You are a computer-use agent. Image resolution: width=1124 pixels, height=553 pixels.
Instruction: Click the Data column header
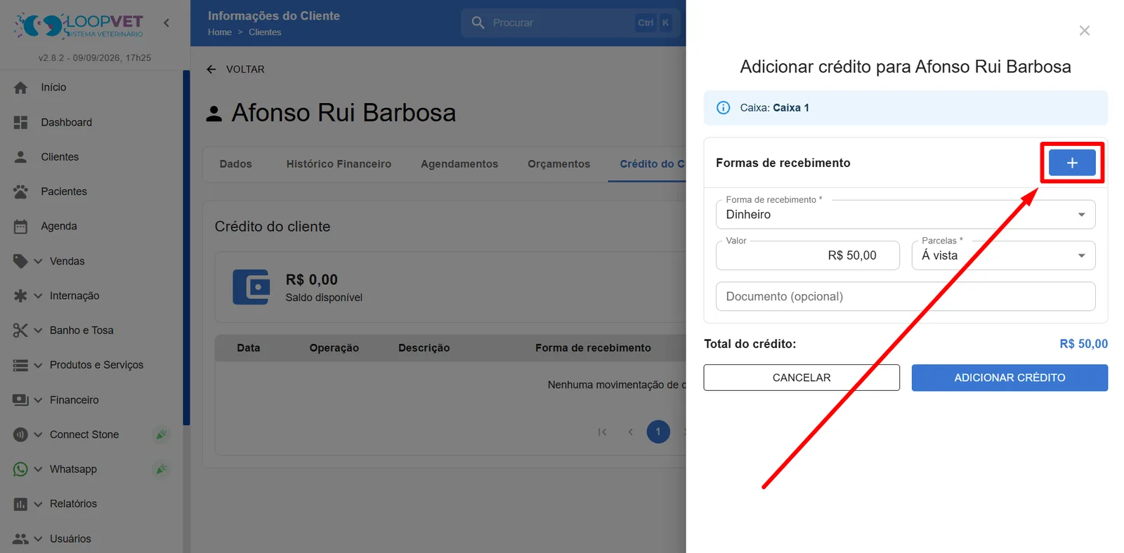click(249, 348)
